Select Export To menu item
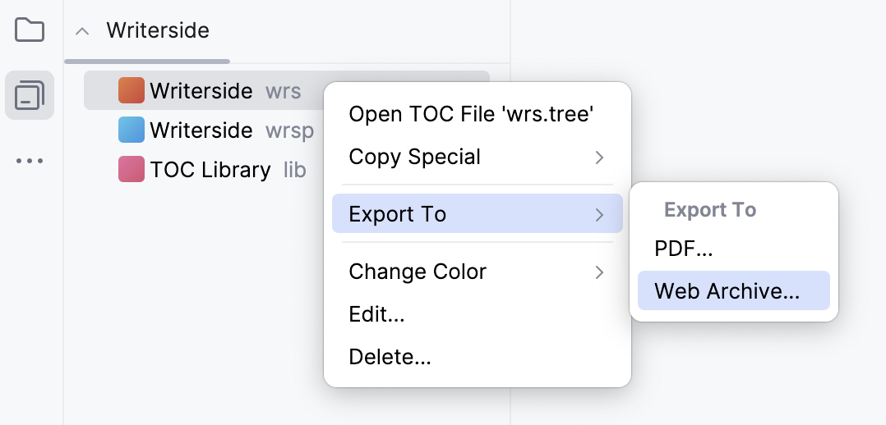886x425 pixels. [x=397, y=214]
